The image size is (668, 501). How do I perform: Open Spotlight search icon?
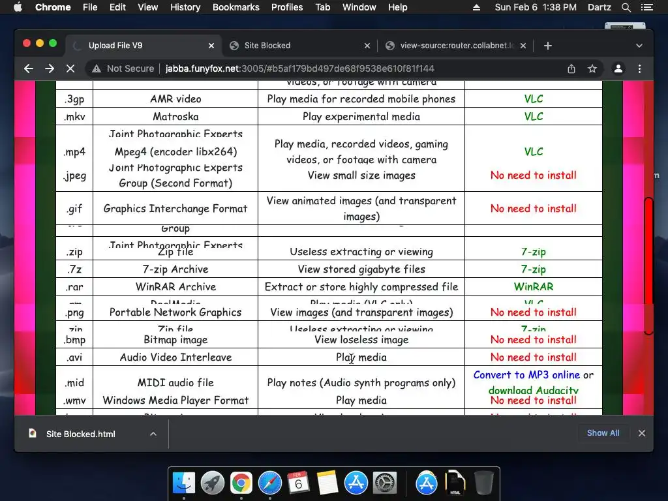pos(626,7)
